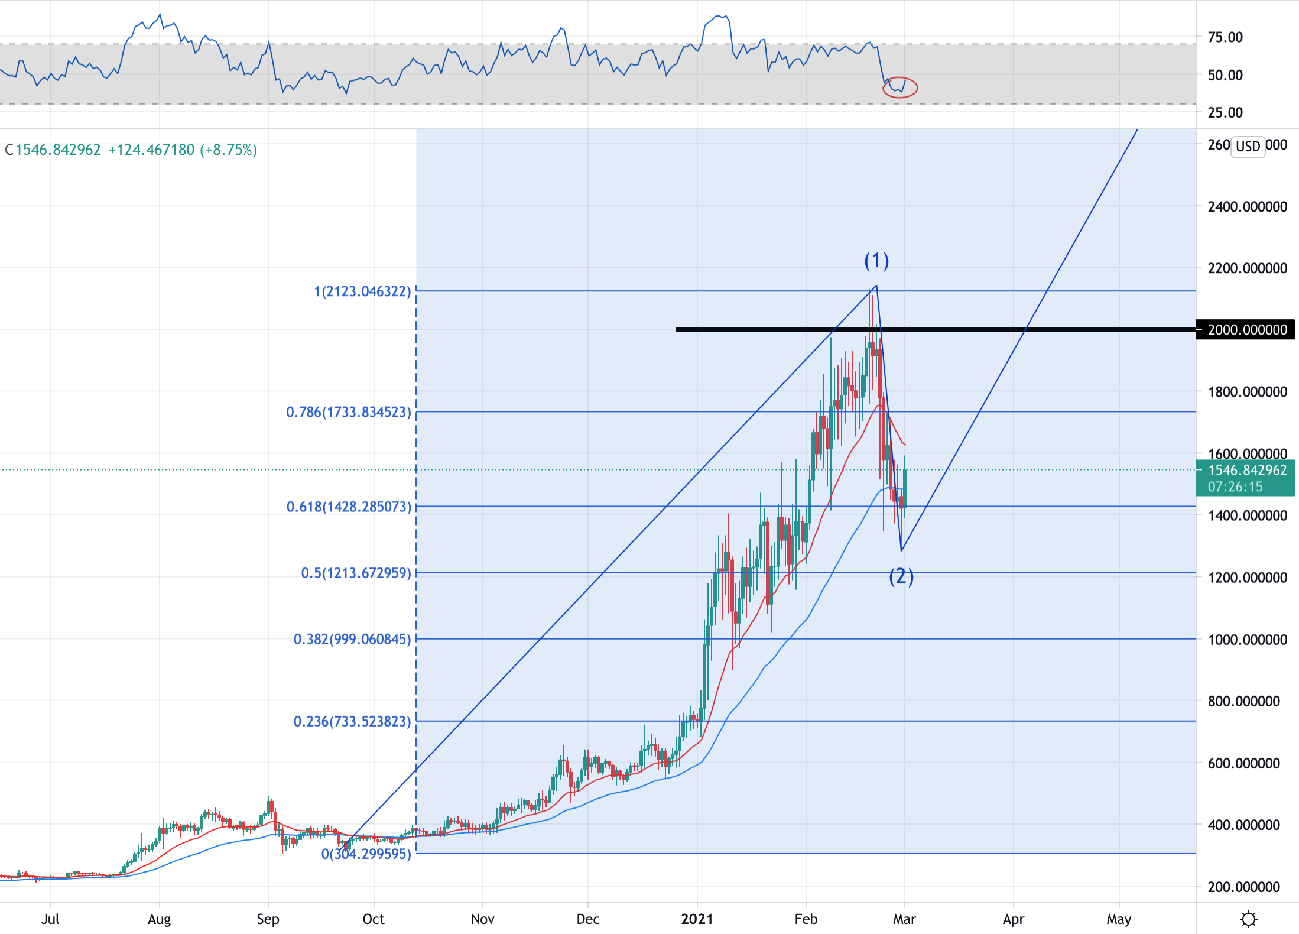Click the May label on time axis
The width and height of the screenshot is (1299, 934).
coord(1119,919)
